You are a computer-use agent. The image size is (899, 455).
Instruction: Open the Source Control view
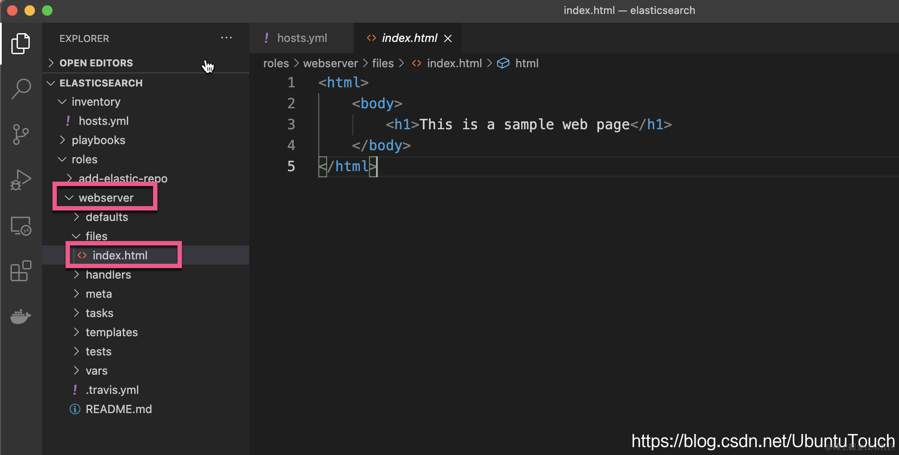(21, 134)
